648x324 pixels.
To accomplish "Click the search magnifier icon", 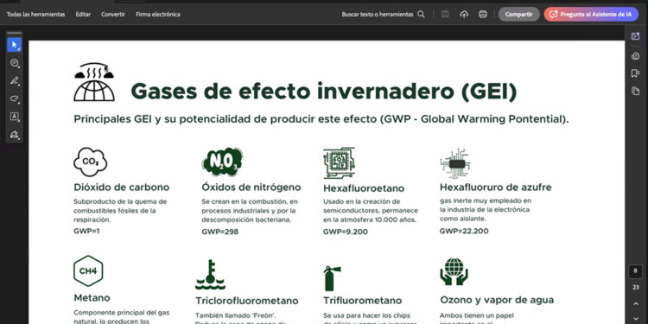I will point(421,14).
